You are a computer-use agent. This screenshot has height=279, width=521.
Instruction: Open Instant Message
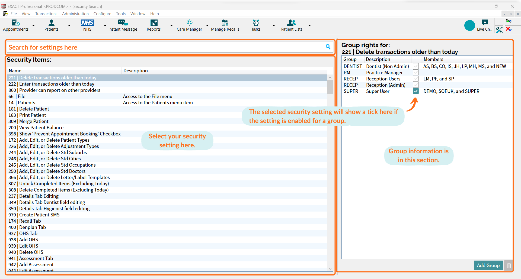[123, 25]
